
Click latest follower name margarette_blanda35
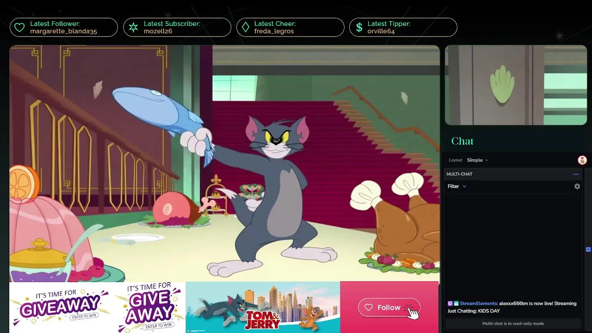point(64,31)
